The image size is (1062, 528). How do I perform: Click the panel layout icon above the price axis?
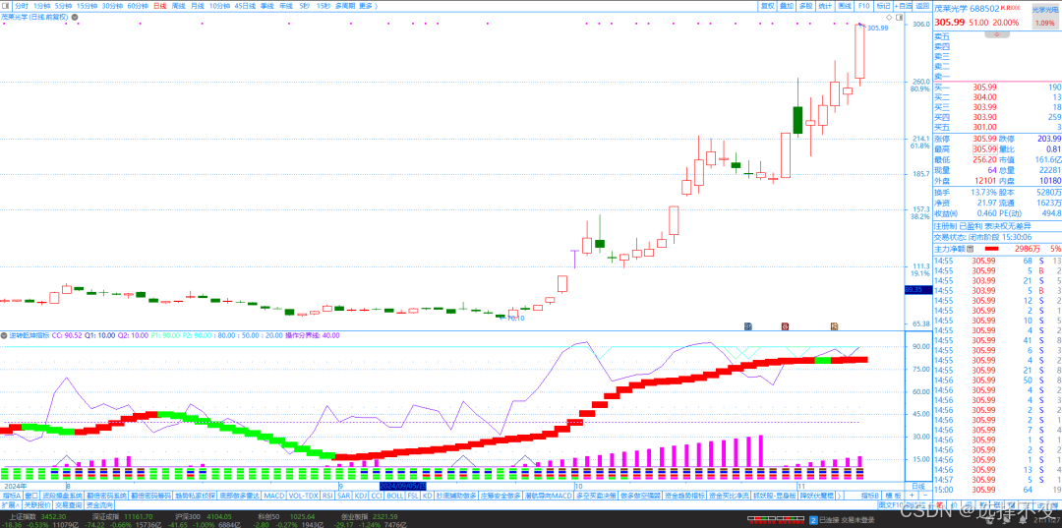click(x=900, y=16)
